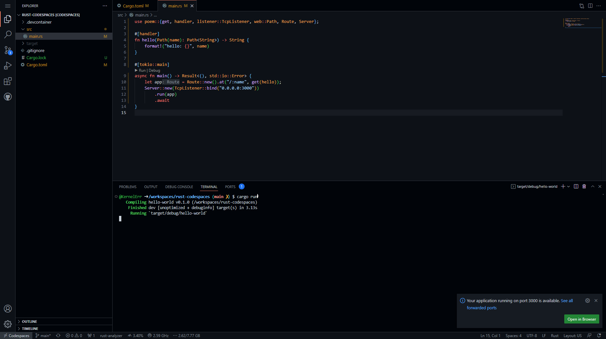Click the Codespaces remote indicator
The width and height of the screenshot is (606, 339).
point(16,335)
